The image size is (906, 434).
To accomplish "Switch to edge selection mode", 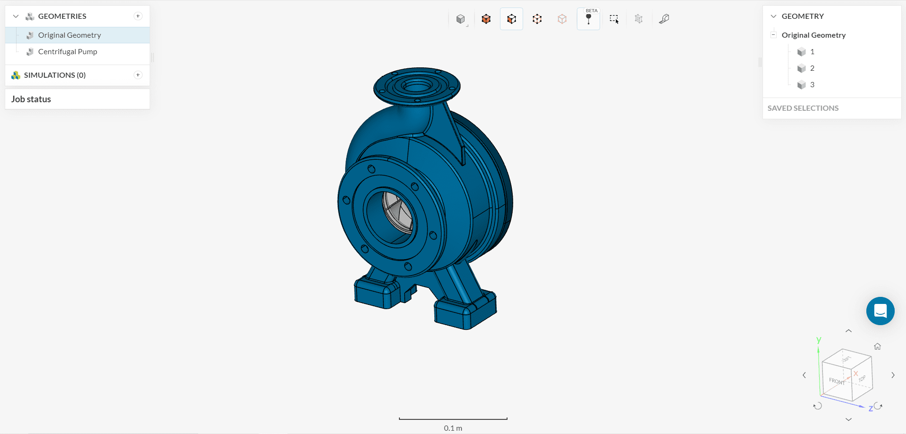I will [537, 19].
